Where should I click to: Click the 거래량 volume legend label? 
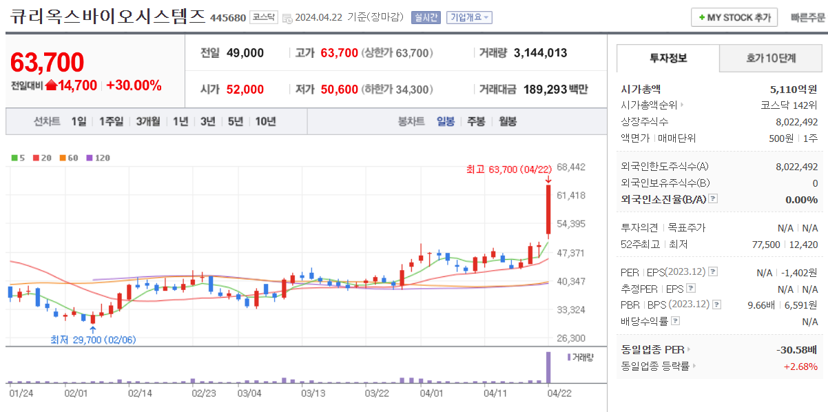click(x=581, y=357)
